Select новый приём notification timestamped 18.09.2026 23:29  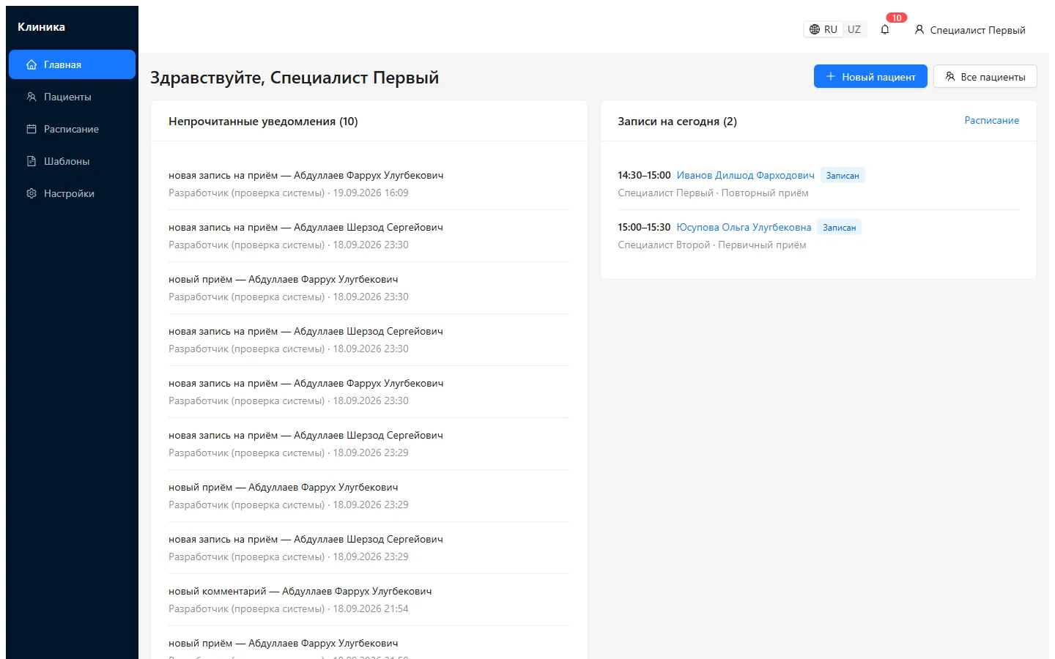point(369,496)
